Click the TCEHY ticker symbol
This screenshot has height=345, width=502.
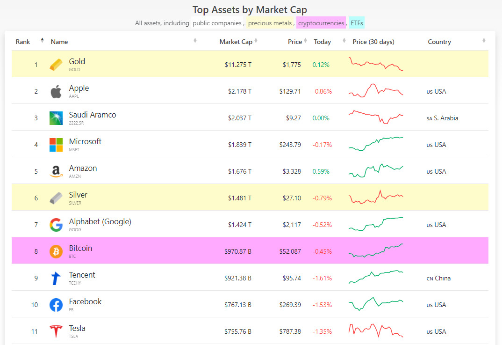pyautogui.click(x=75, y=283)
